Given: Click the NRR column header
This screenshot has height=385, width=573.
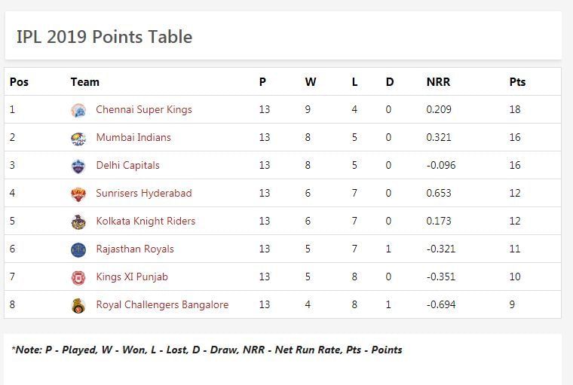Looking at the screenshot, I should (438, 82).
